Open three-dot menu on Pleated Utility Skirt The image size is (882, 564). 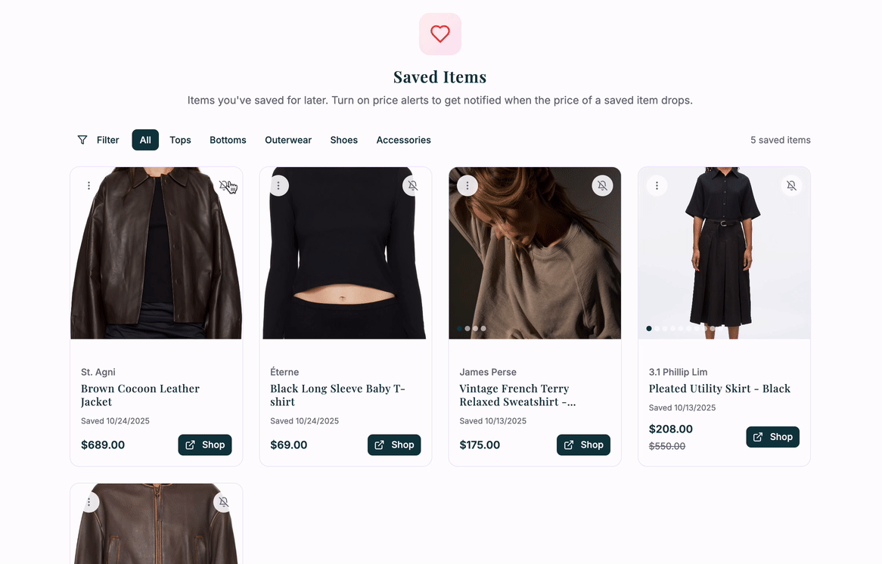657,185
